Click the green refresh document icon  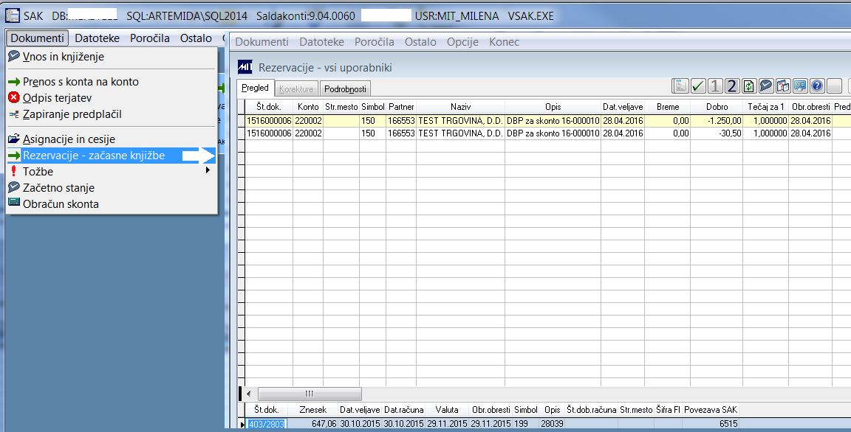coord(749,86)
